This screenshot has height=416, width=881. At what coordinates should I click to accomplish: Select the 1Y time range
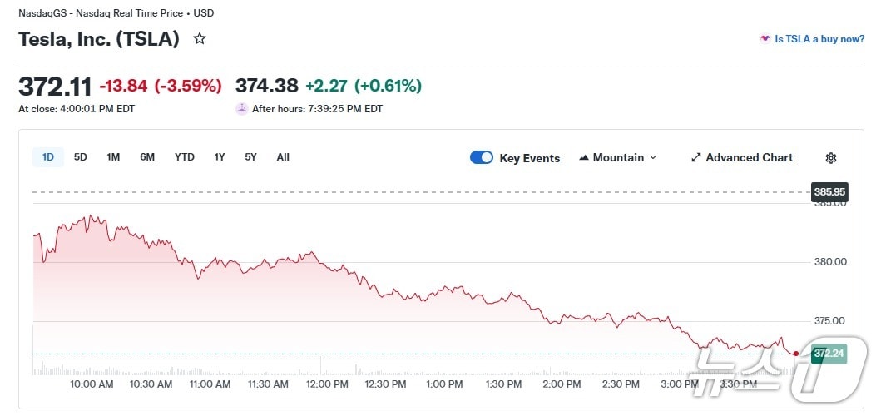[220, 157]
